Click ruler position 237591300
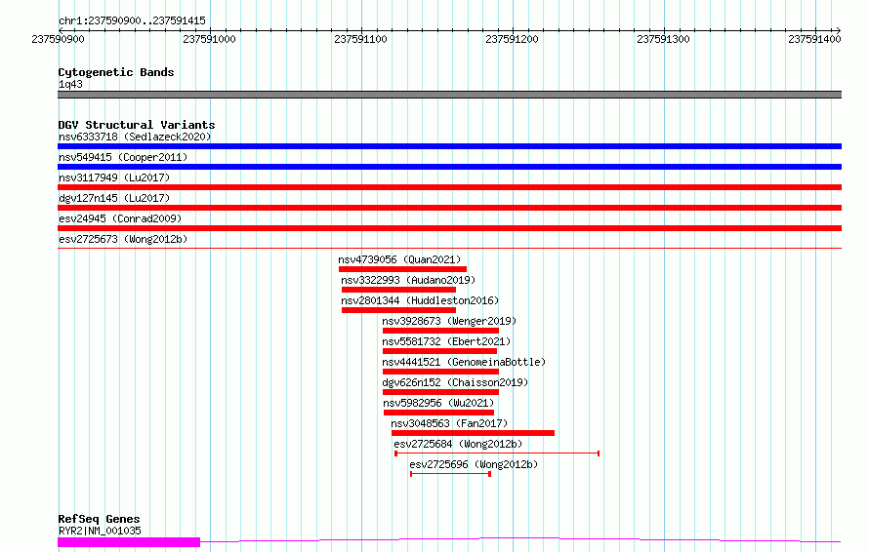 (x=663, y=39)
